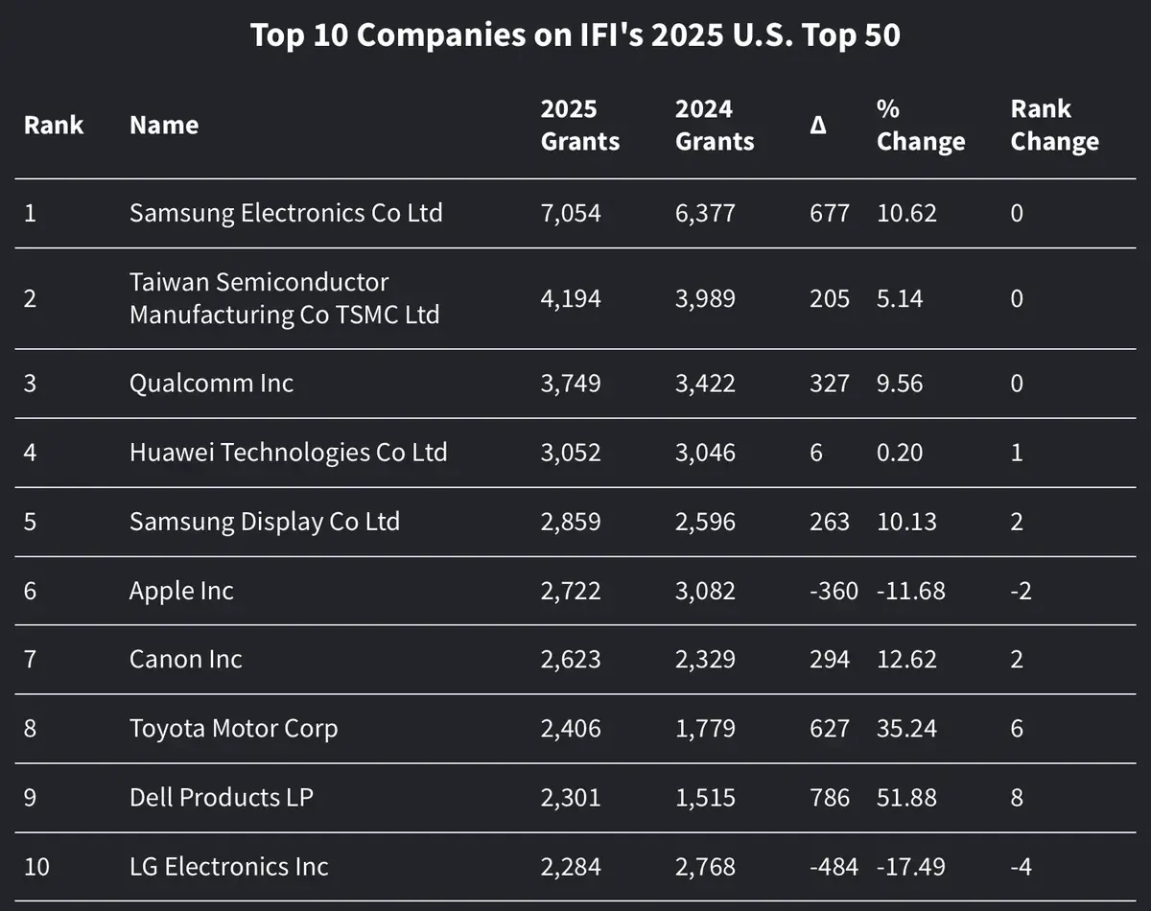Click the 7,054 grants value
Image resolution: width=1151 pixels, height=911 pixels.
tap(571, 212)
